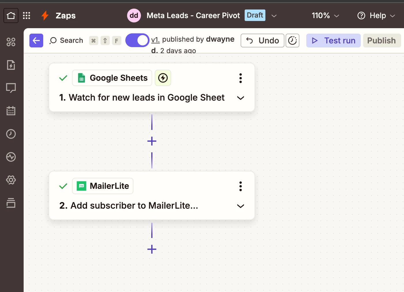Go to Zapier home icon
Viewport: 404px width, 292px height.
click(11, 16)
